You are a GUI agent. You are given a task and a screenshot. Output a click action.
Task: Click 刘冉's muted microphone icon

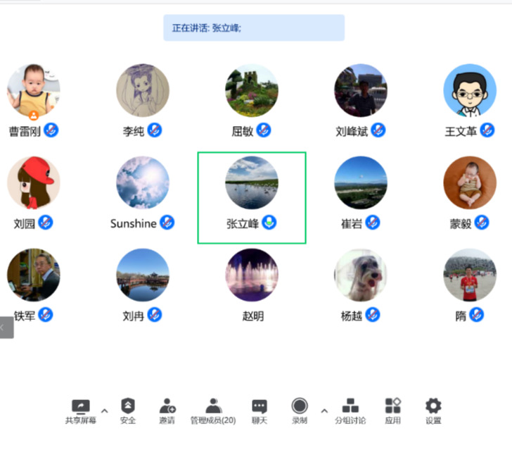[x=155, y=315]
